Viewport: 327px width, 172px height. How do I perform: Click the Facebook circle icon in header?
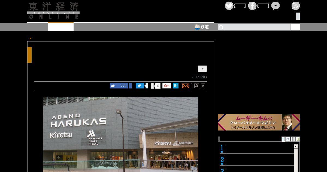[252, 6]
